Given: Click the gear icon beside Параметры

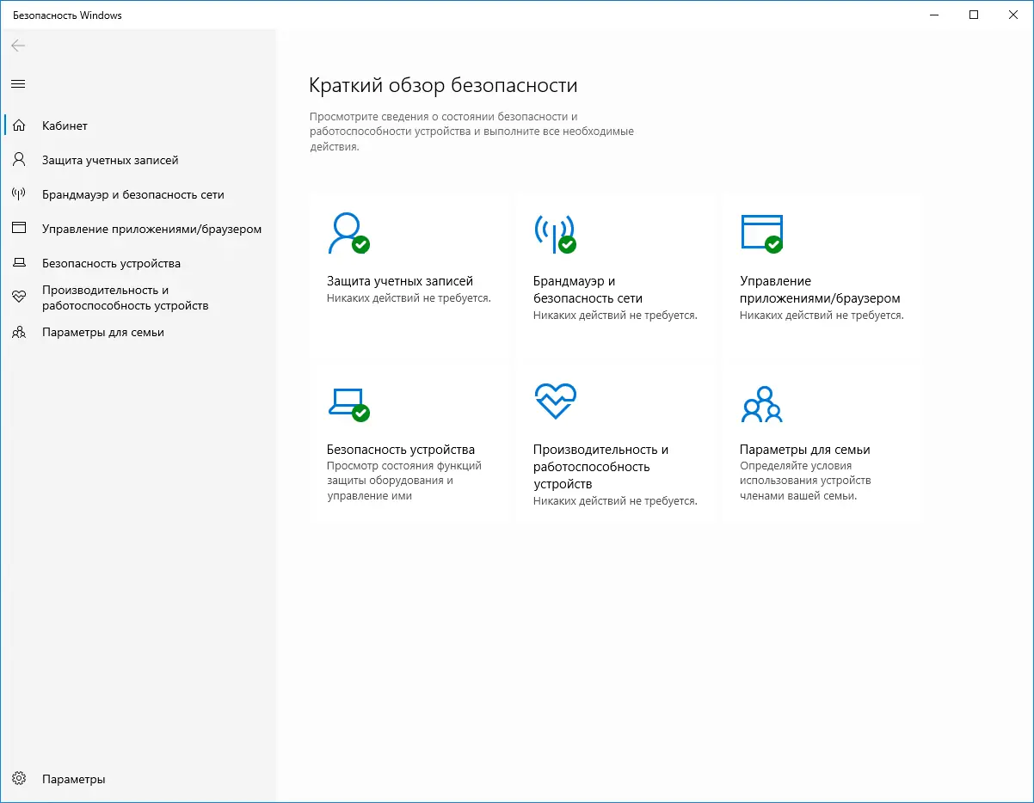Looking at the screenshot, I should click(18, 779).
